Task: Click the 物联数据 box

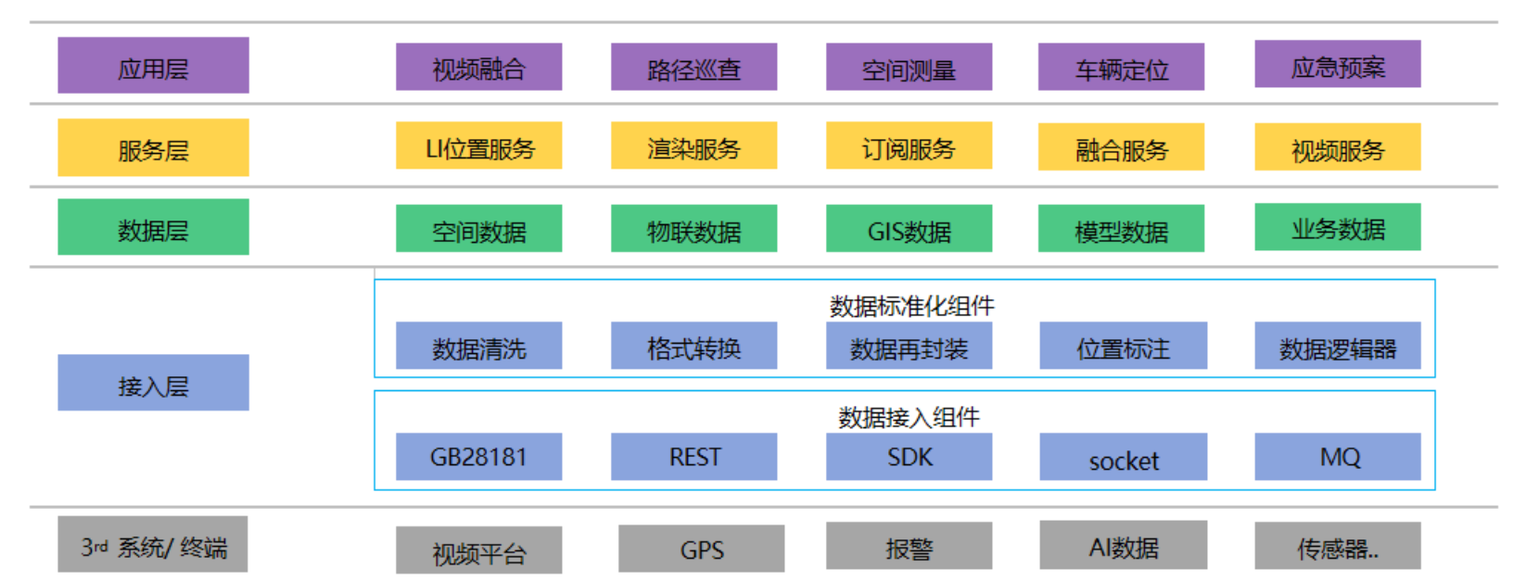Action: tap(694, 229)
